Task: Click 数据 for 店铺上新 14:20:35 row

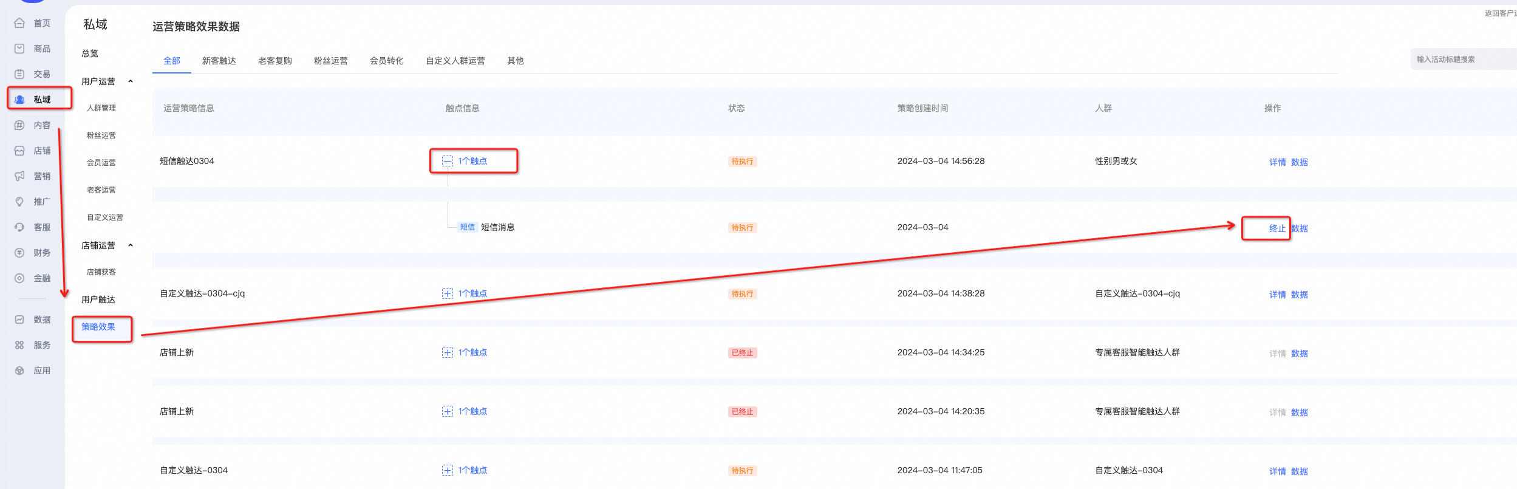Action: tap(1300, 412)
